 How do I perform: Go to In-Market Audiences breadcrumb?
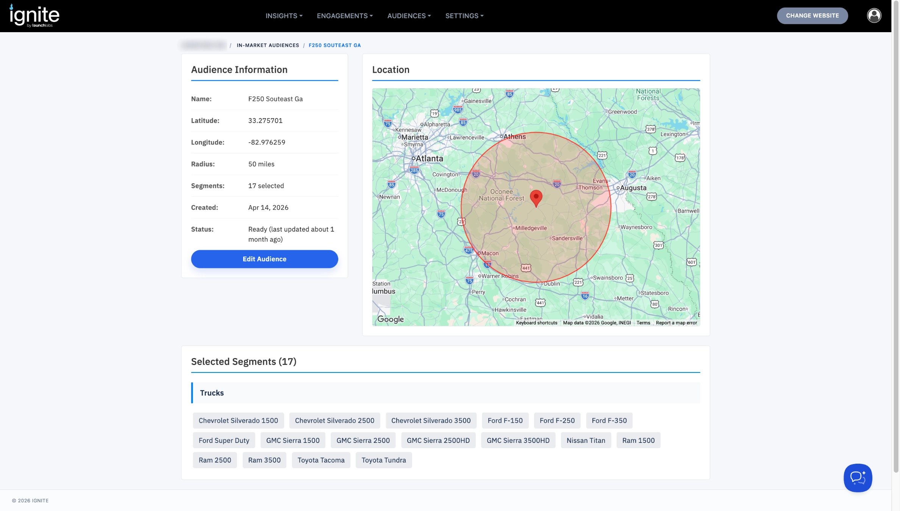pos(268,45)
